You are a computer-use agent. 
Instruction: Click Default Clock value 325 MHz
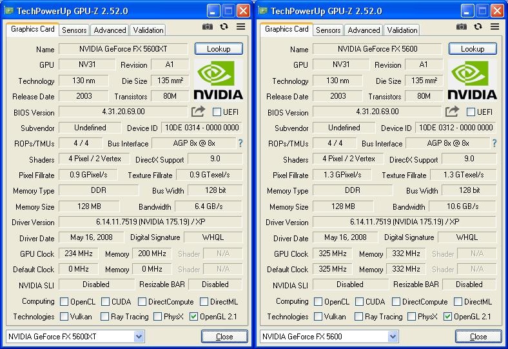point(333,269)
